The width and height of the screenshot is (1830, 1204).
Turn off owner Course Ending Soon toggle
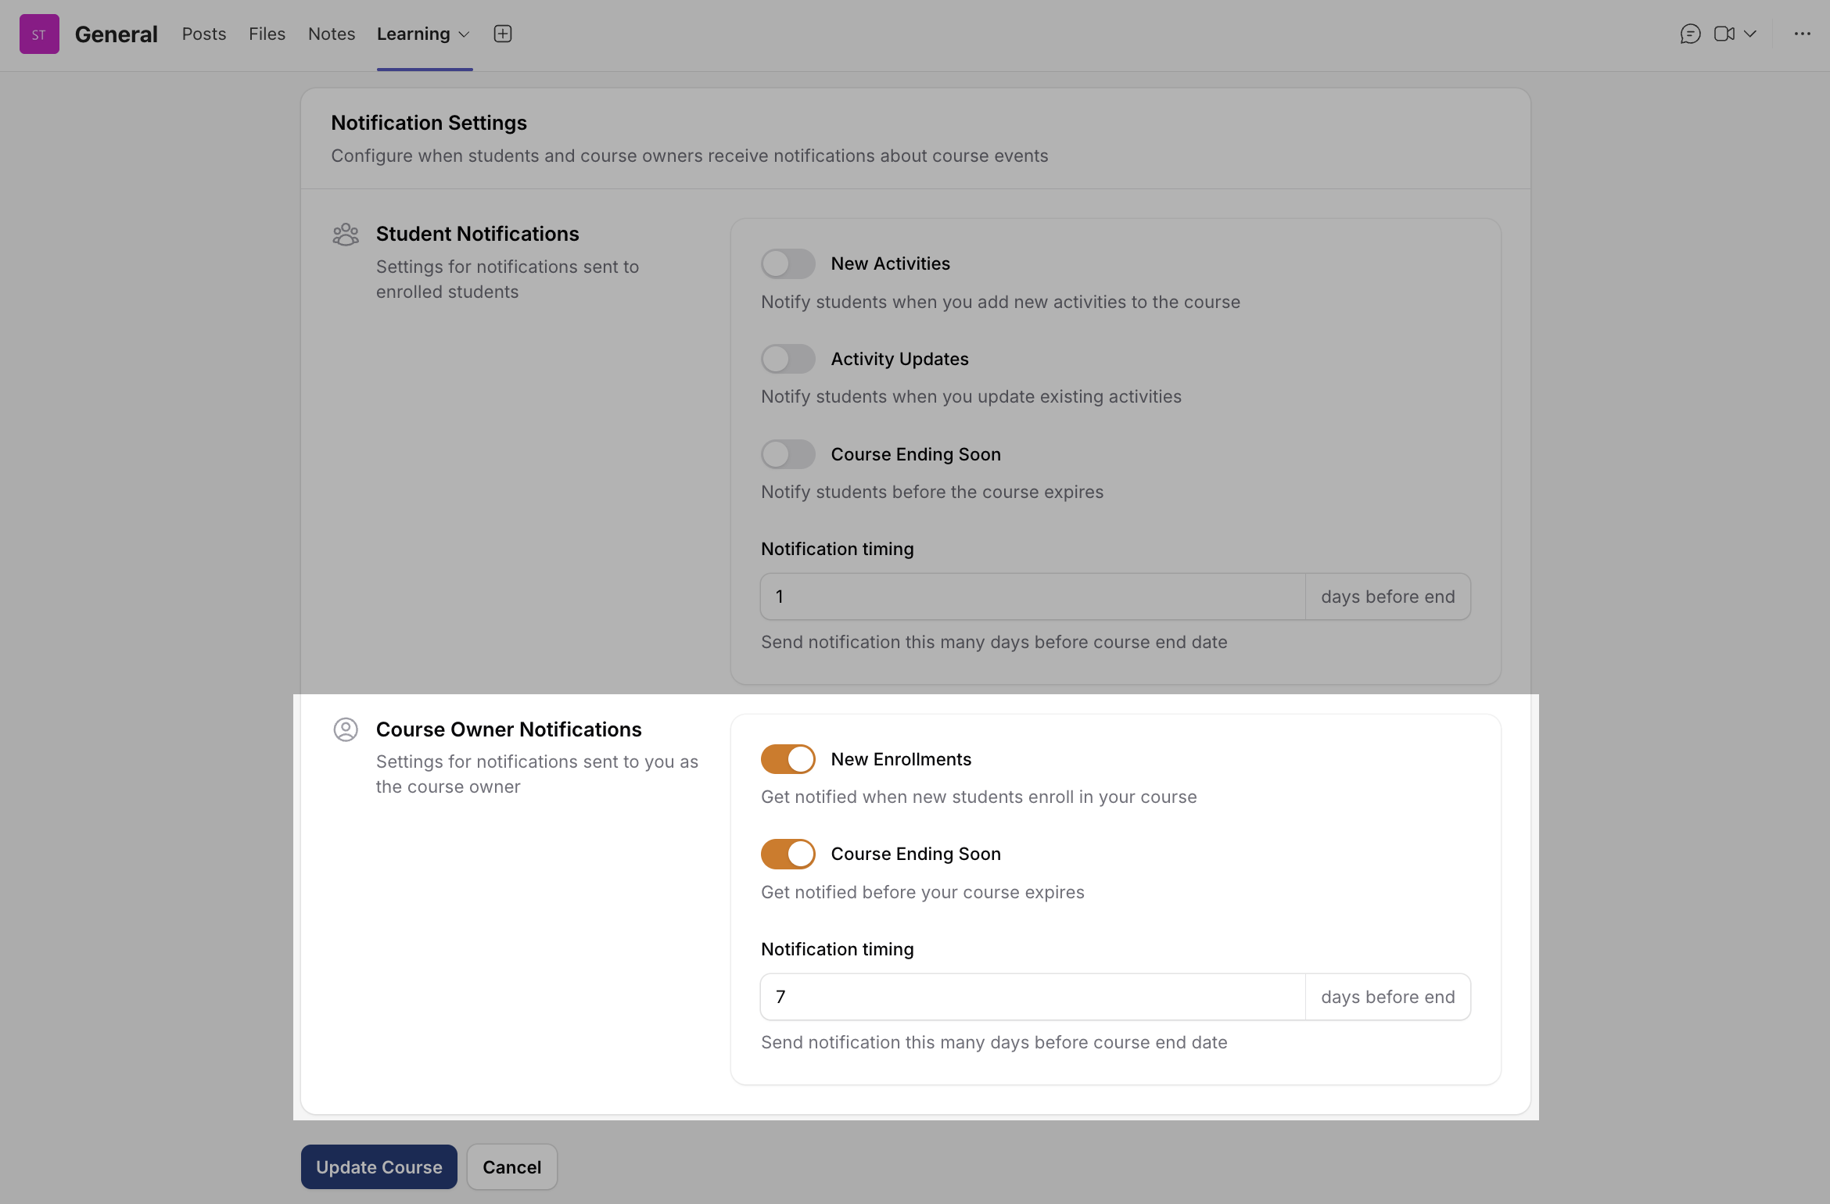coord(788,854)
